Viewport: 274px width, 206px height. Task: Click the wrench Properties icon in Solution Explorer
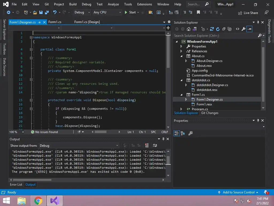(243, 29)
